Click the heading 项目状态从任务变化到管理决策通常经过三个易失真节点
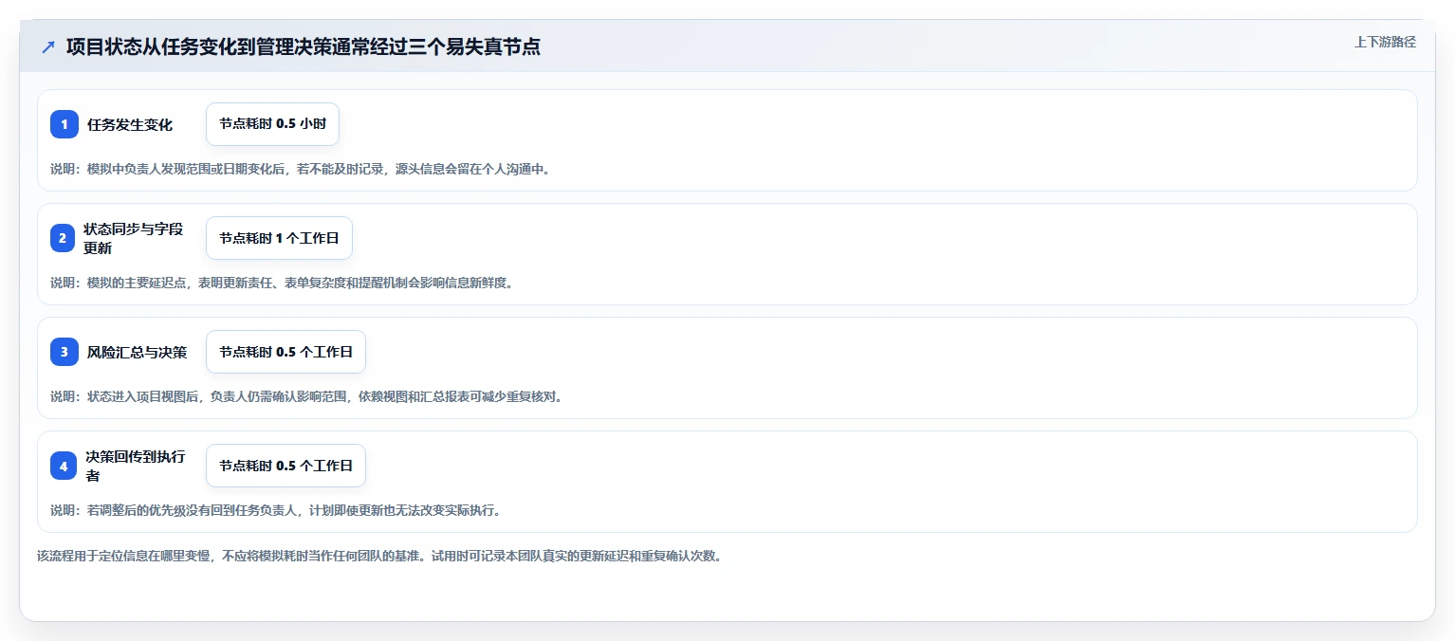 point(304,47)
